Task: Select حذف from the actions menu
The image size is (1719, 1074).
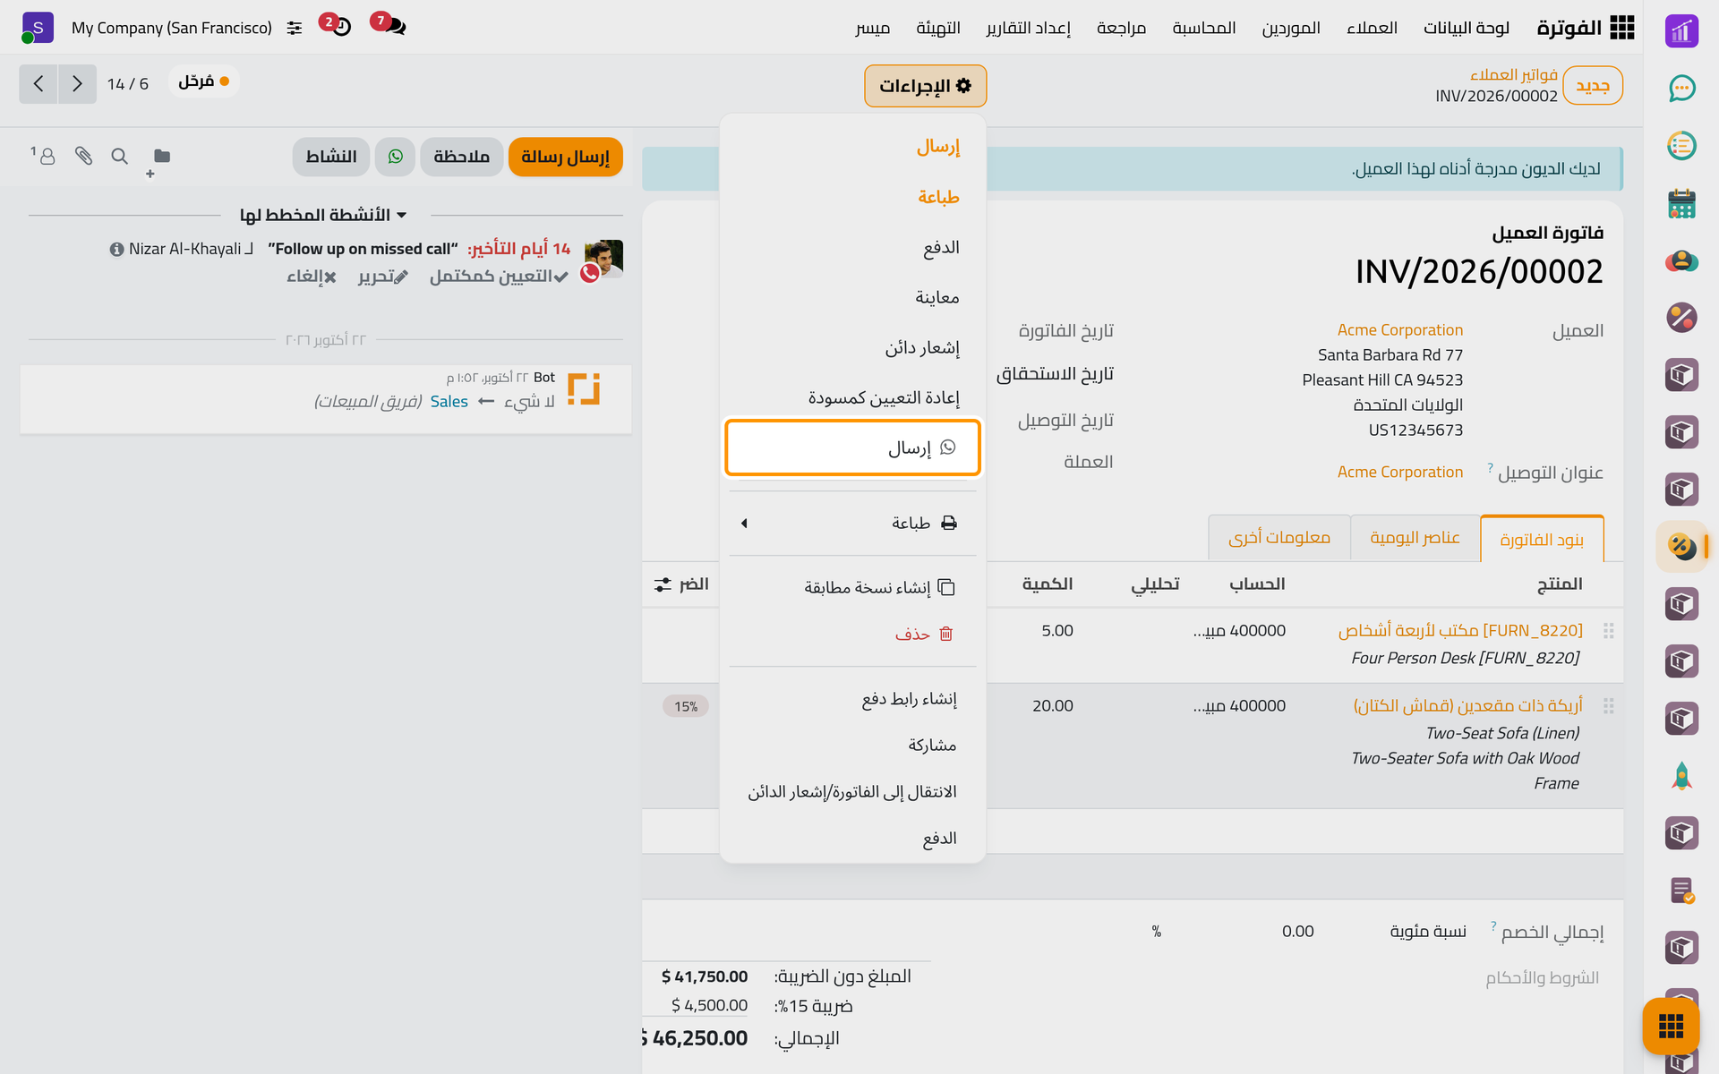Action: click(x=852, y=634)
